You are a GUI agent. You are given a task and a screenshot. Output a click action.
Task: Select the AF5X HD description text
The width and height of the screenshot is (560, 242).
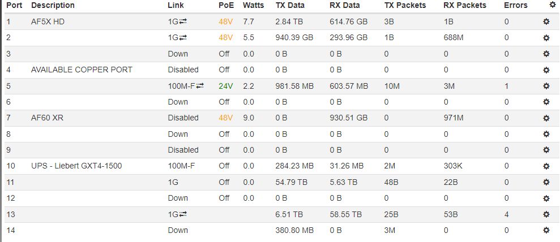click(48, 21)
